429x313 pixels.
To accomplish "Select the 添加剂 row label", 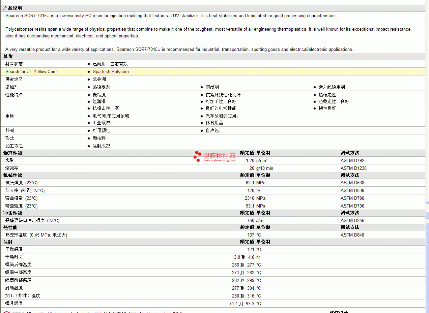I will [x=12, y=87].
